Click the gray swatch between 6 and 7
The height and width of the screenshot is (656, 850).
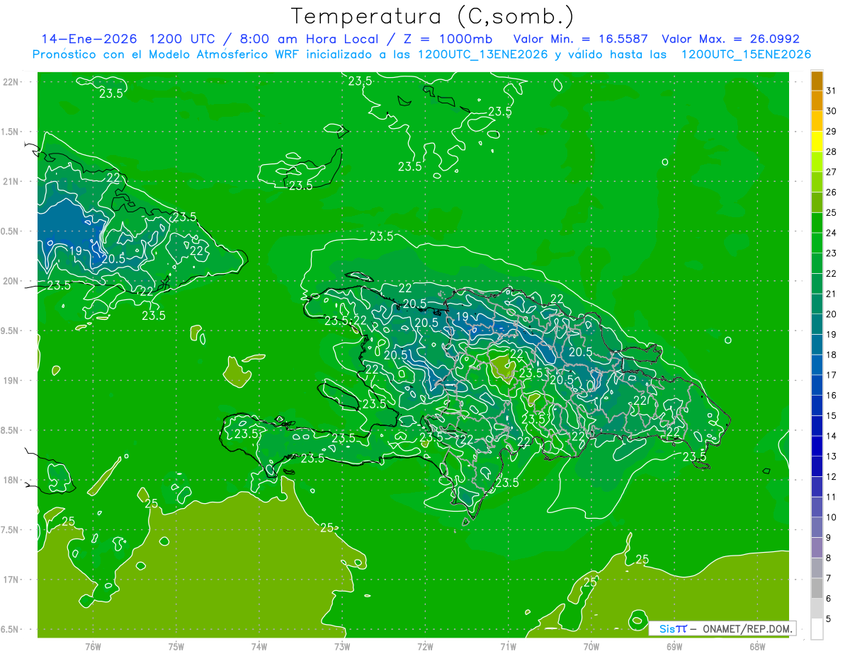pyautogui.click(x=817, y=588)
